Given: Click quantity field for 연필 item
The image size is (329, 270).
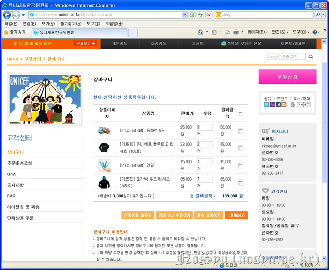Looking at the screenshot, I should tap(204, 161).
